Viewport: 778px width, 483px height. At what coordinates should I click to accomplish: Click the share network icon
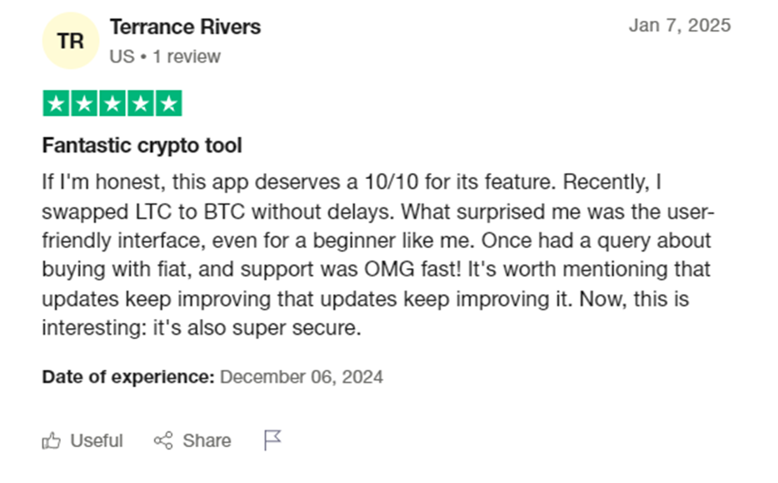(163, 441)
